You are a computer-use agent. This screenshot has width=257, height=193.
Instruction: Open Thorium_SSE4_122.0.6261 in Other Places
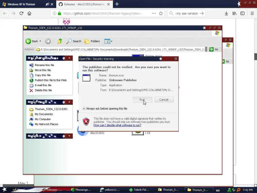[51, 109]
